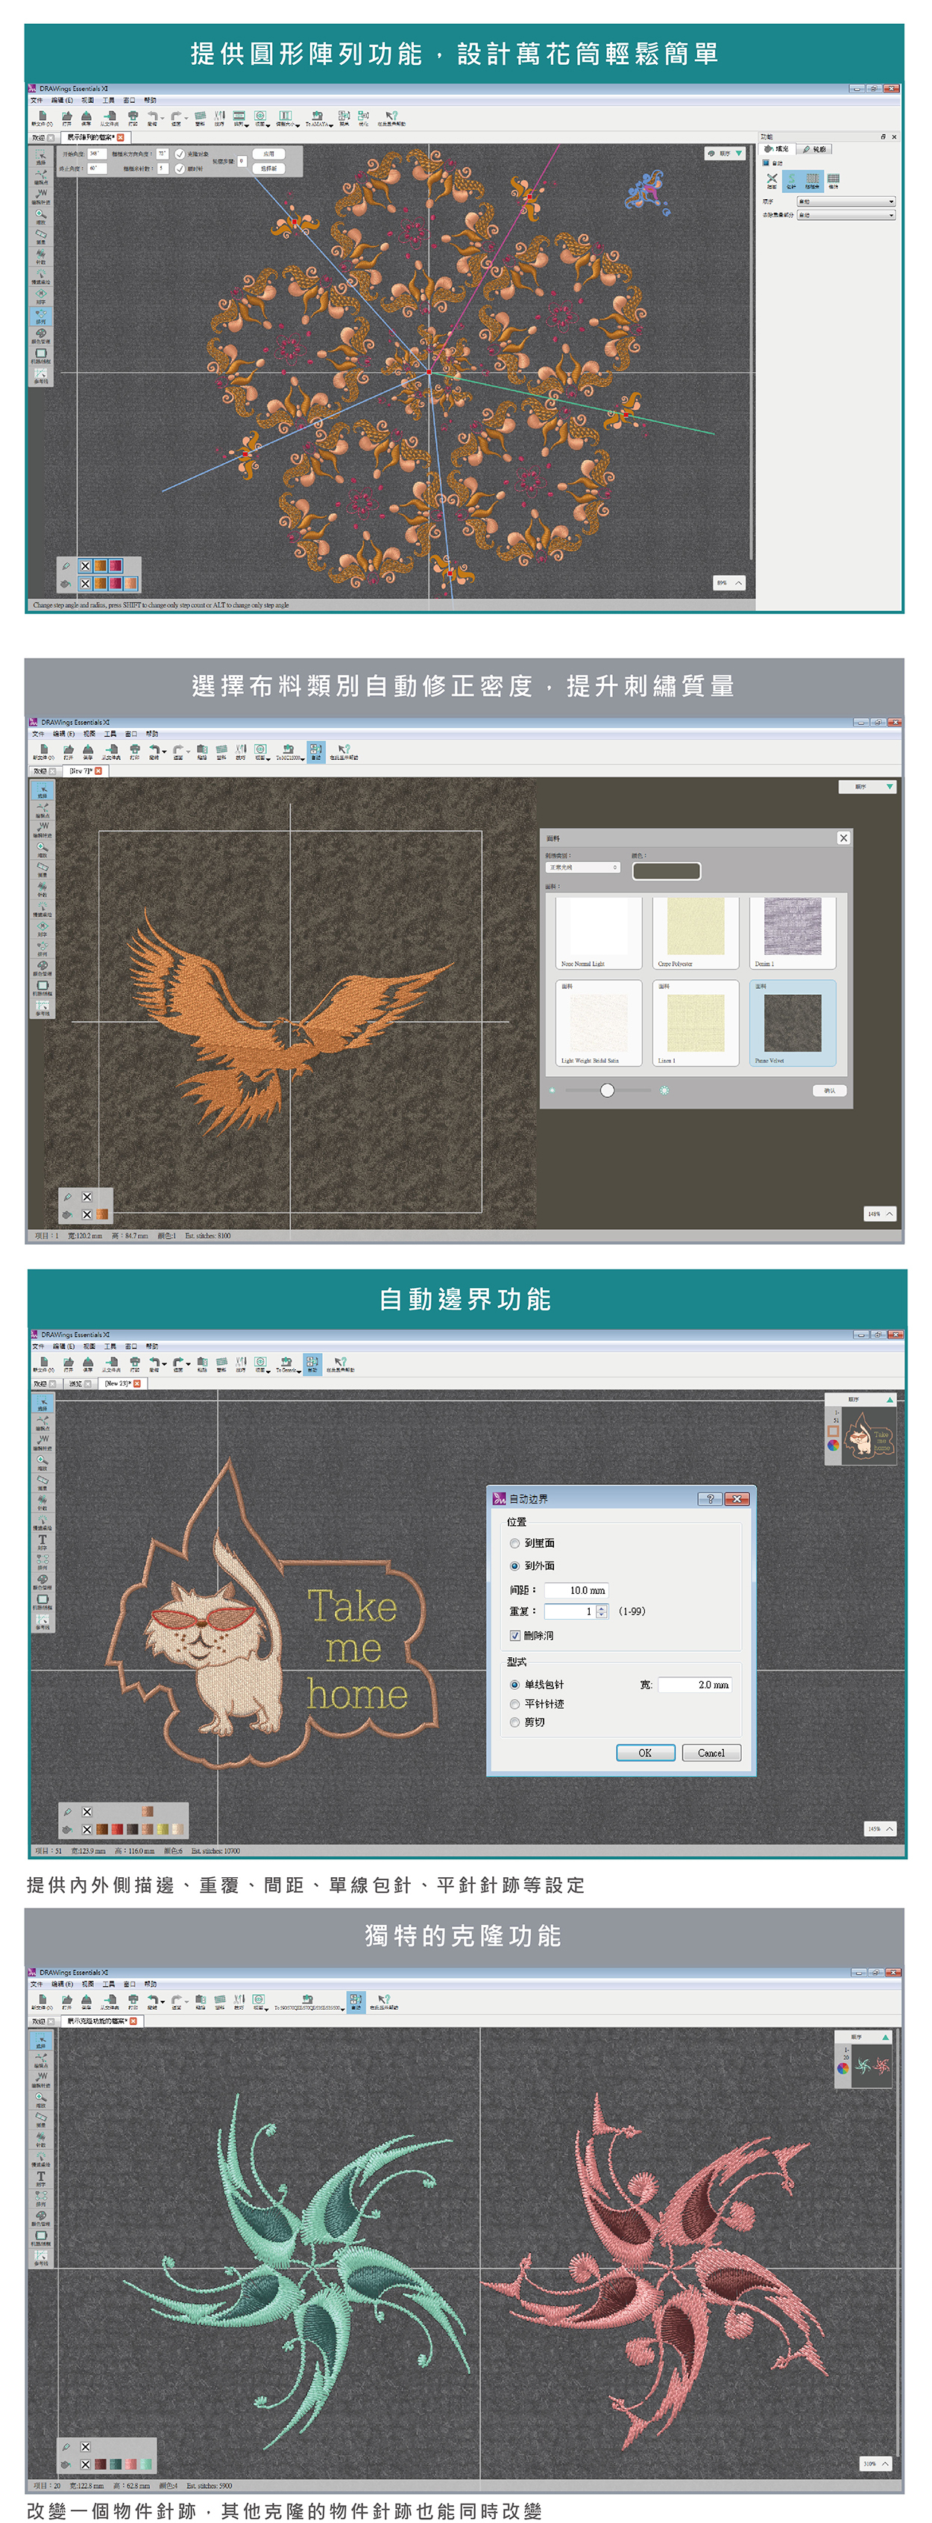Screen dimensions: 932x2523
Task: Click the repeat count stepper arrows in auto border dialog
Action: 602,1612
